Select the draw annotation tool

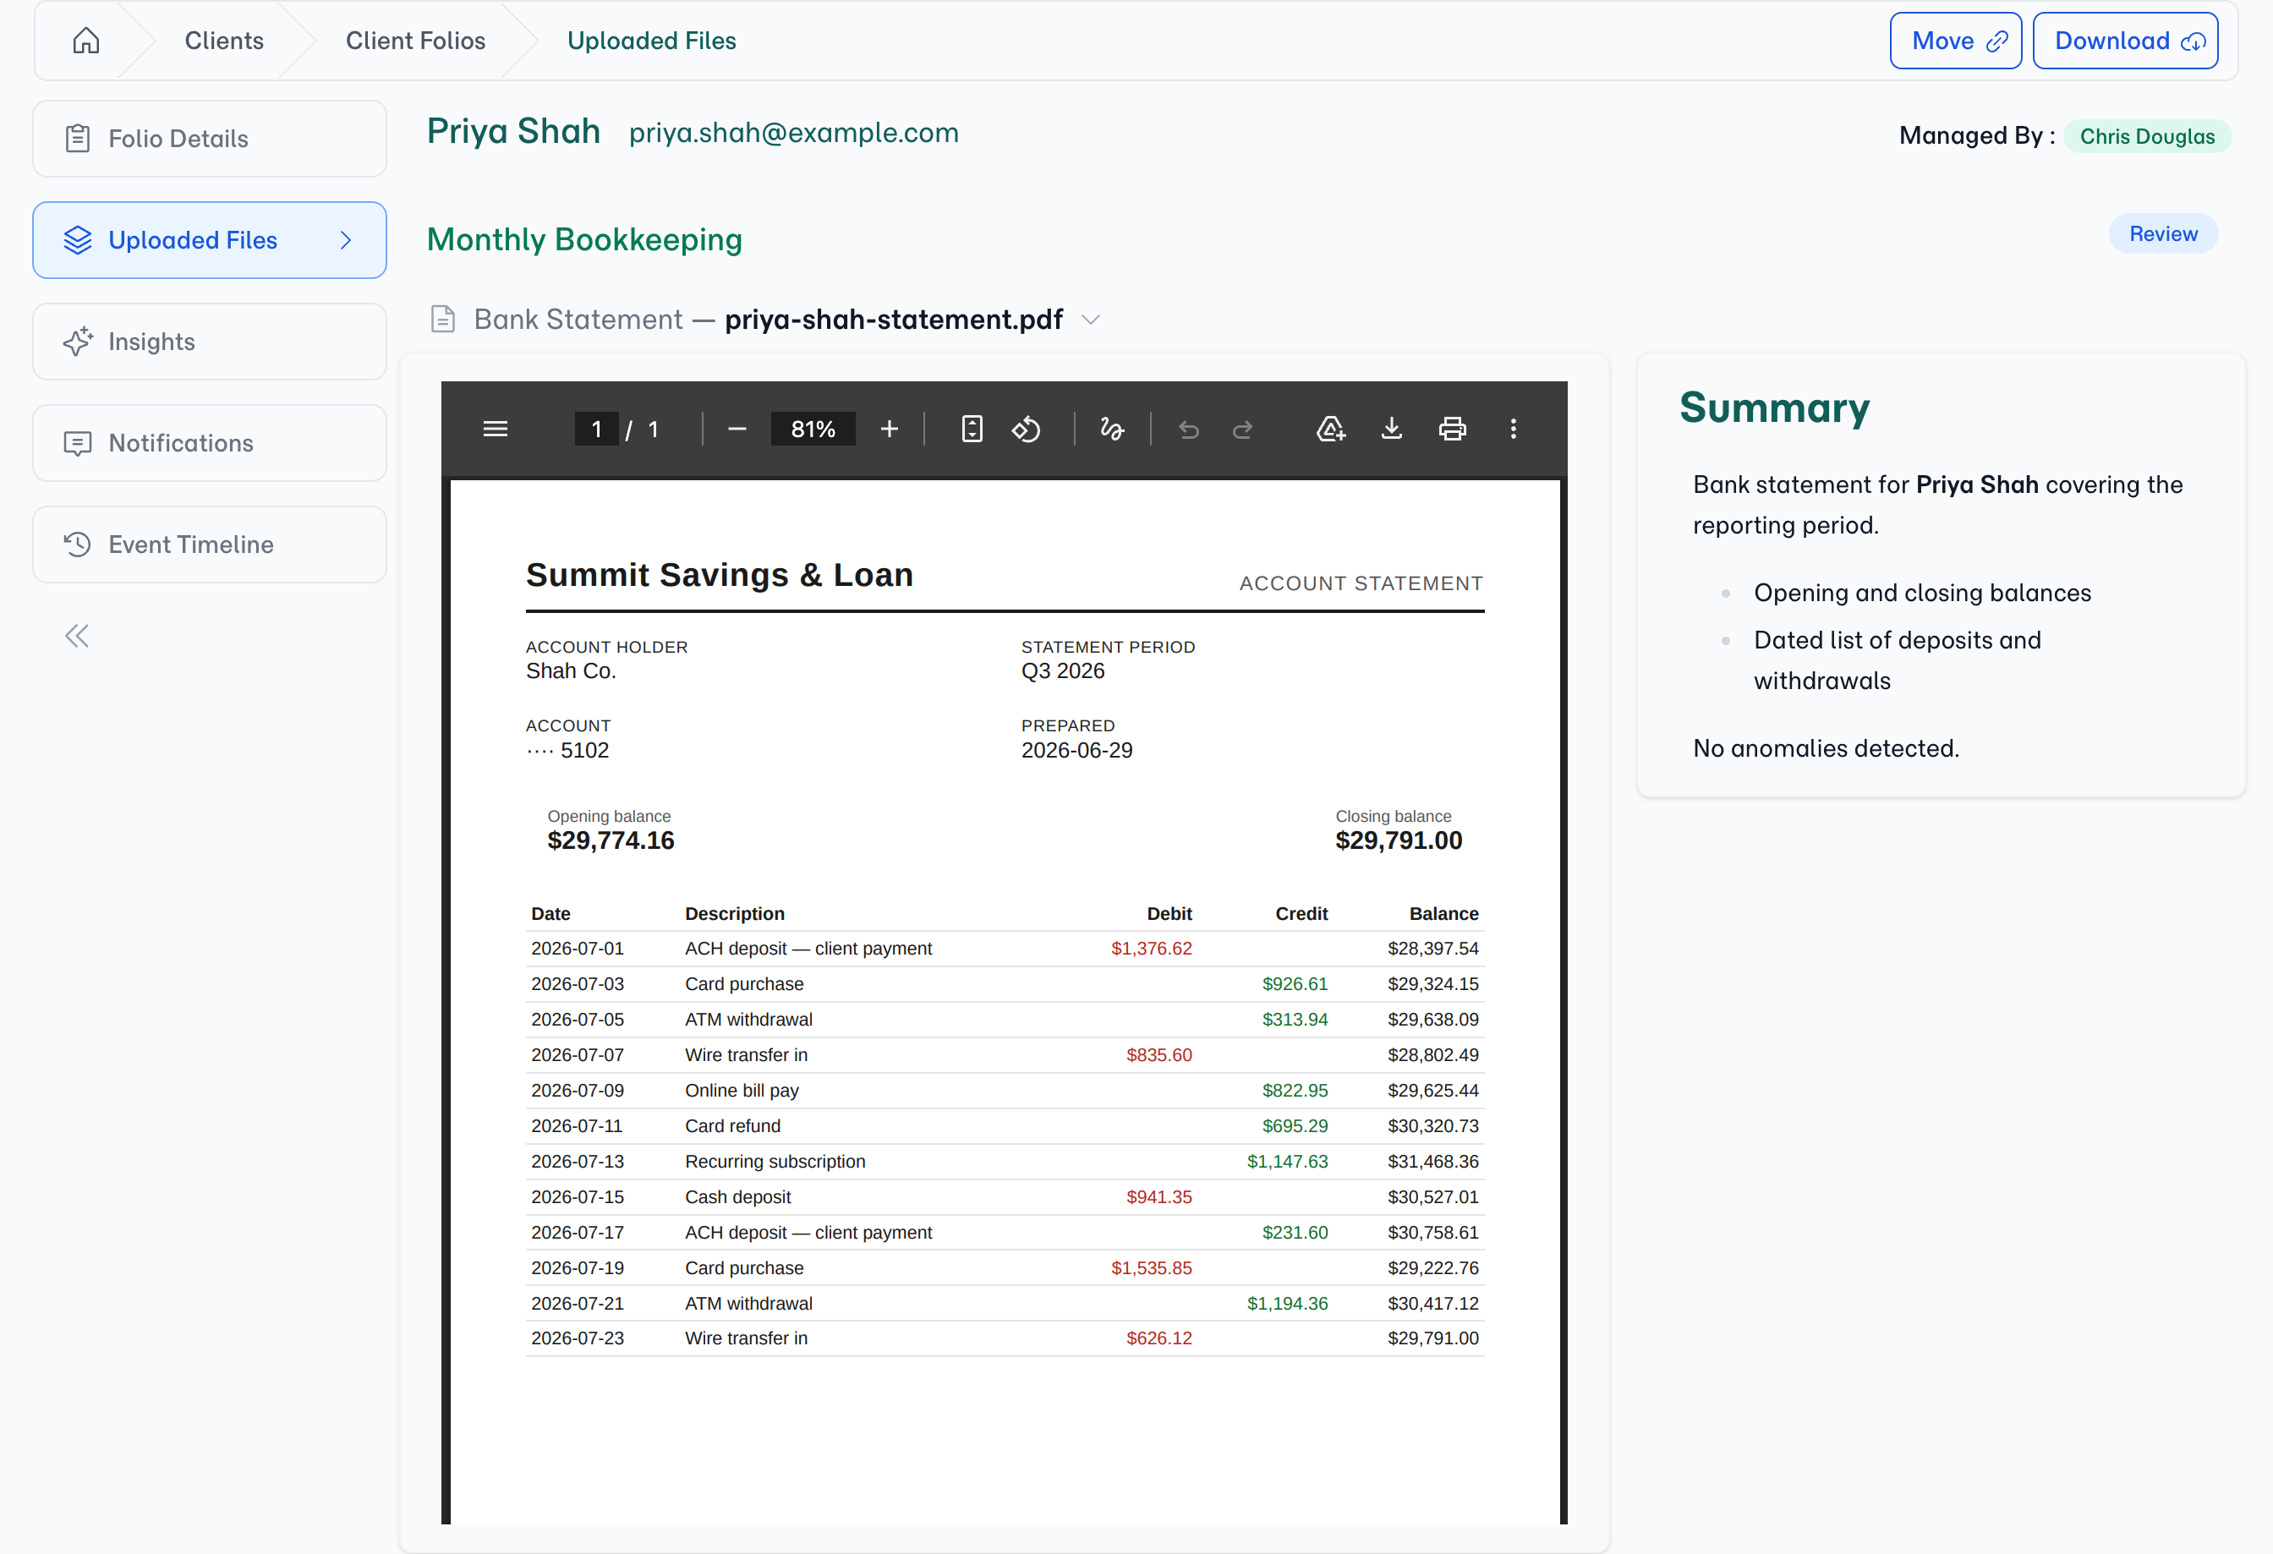(1112, 429)
